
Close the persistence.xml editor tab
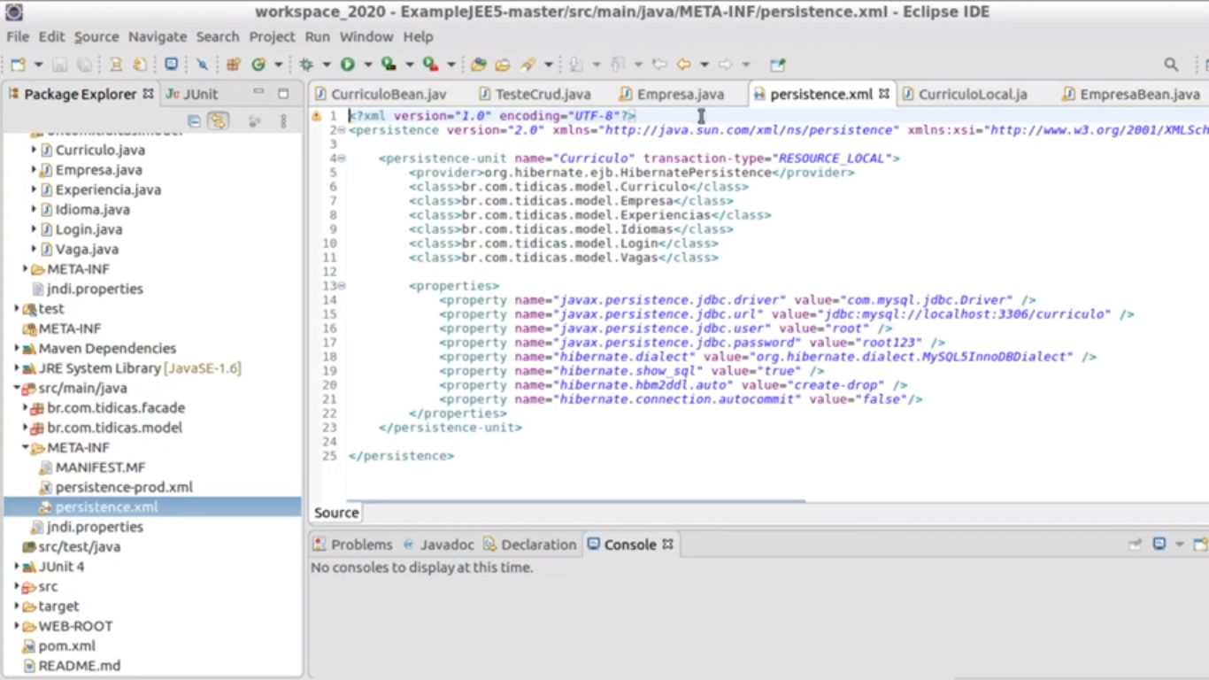(x=883, y=93)
